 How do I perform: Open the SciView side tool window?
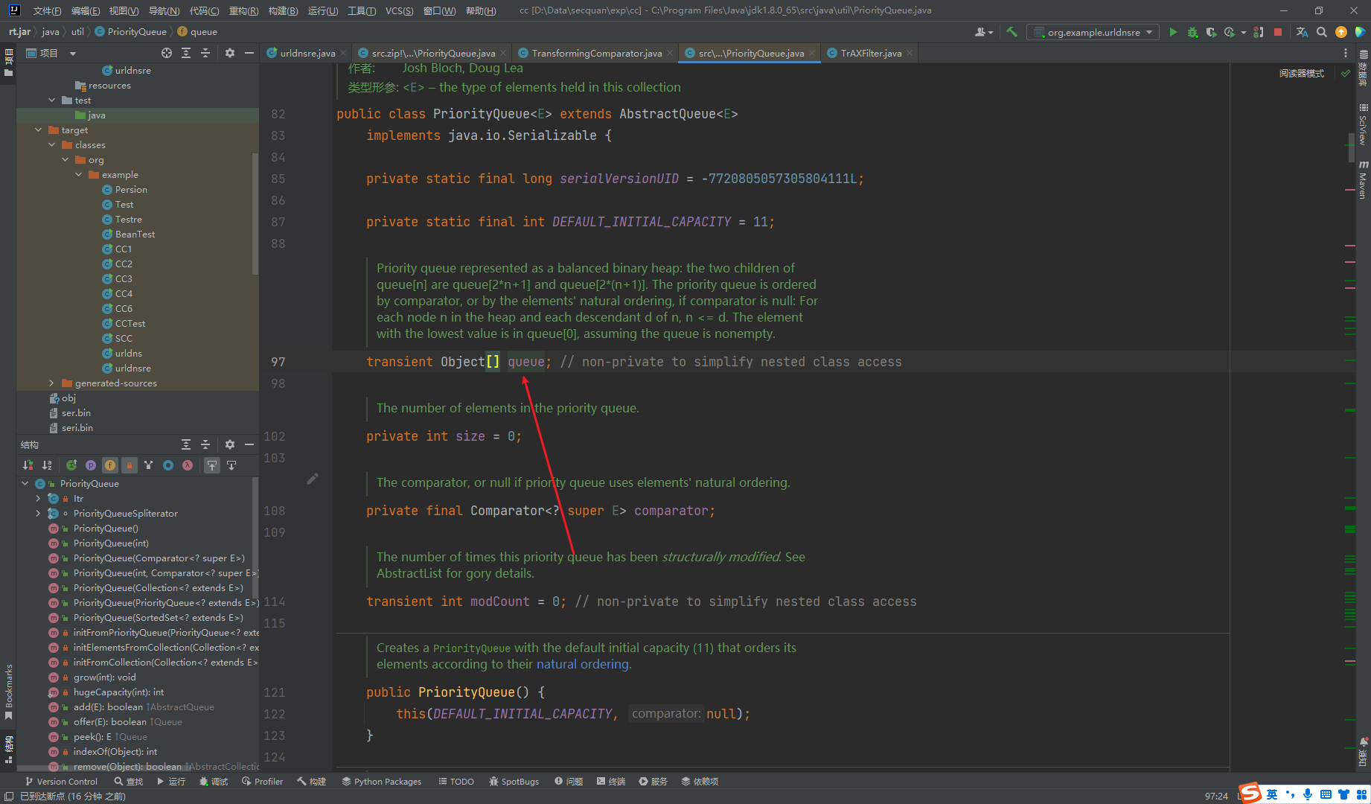click(1364, 124)
